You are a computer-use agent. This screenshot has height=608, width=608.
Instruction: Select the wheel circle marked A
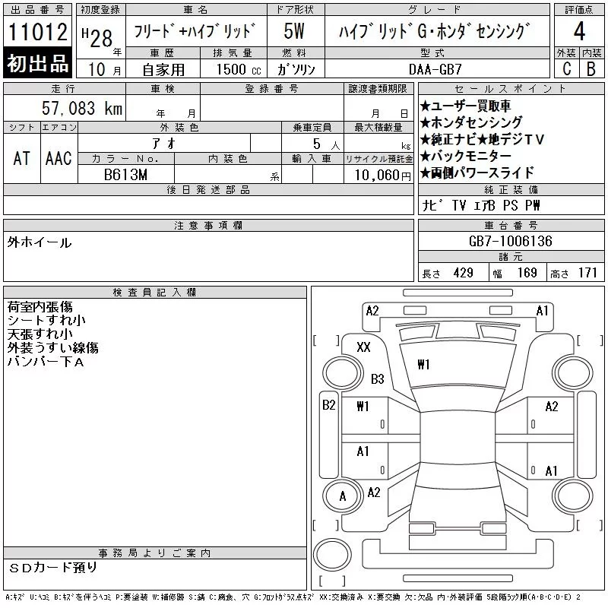[x=343, y=496]
